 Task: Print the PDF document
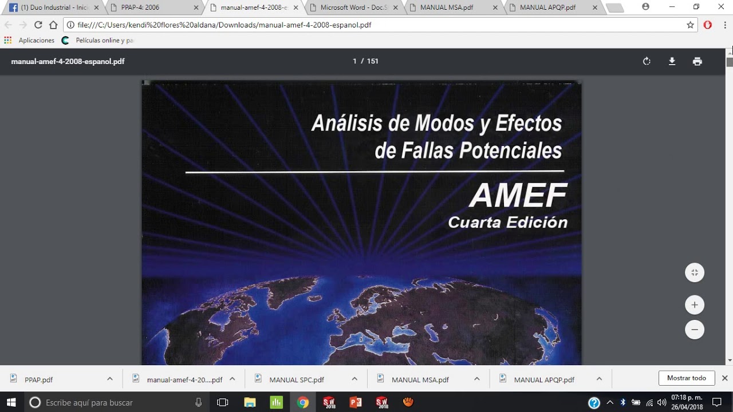coord(697,61)
